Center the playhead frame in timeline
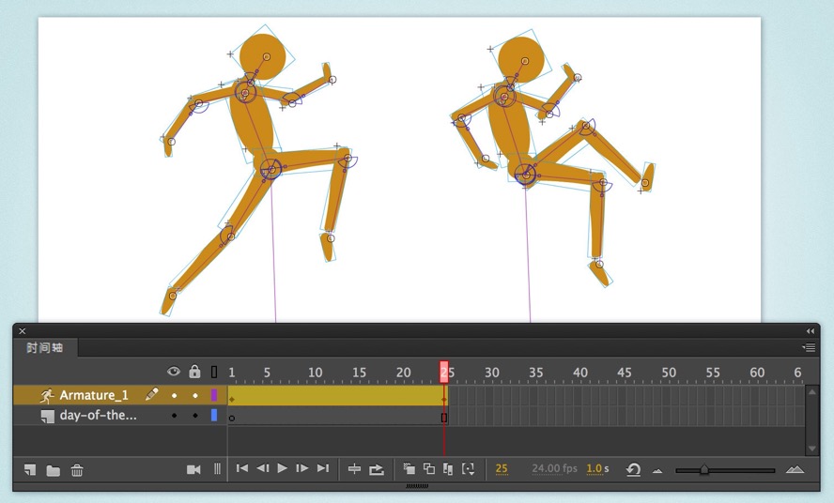This screenshot has width=834, height=503. (x=354, y=469)
